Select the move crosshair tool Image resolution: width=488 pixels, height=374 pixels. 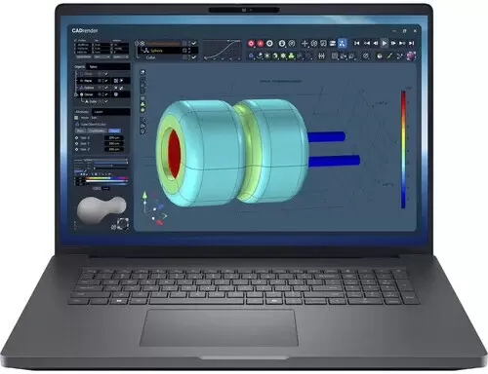tap(305, 43)
